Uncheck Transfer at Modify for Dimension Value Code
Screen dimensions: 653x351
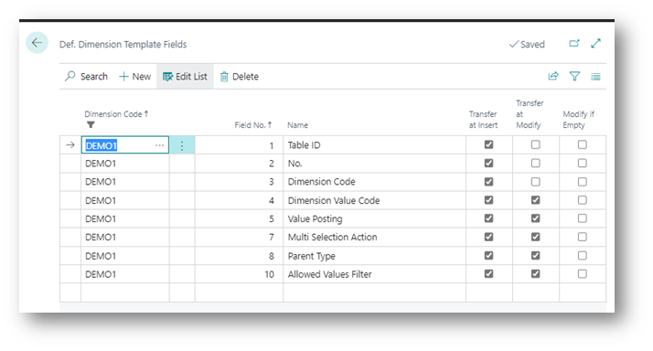[x=536, y=200]
